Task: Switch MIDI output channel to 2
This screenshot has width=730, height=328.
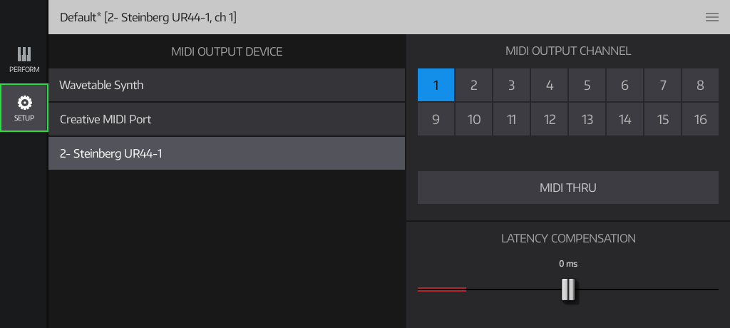Action: [x=473, y=86]
